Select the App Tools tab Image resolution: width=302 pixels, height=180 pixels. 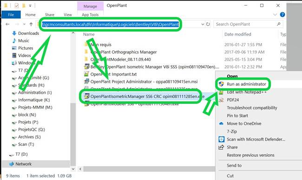(90, 15)
